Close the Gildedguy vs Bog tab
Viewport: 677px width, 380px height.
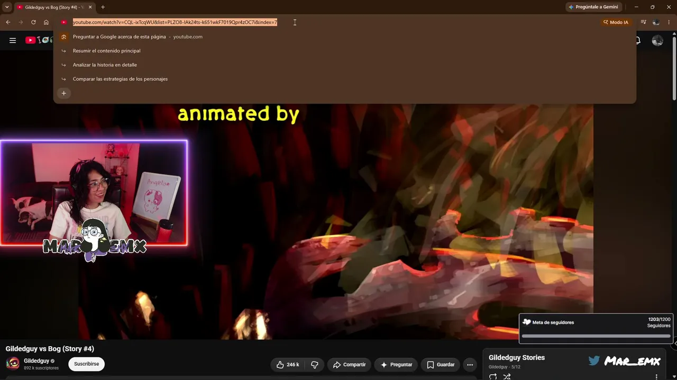(x=90, y=7)
